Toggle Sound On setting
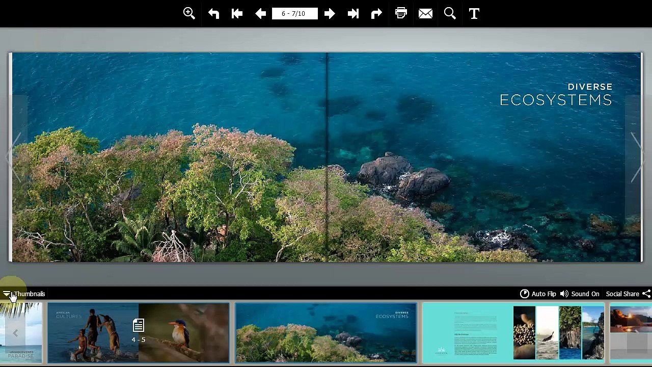652x367 pixels. [585, 294]
